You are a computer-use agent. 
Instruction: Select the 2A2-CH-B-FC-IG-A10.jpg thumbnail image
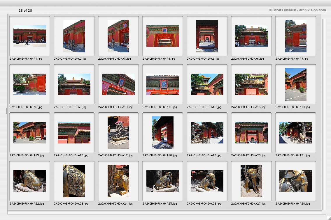pos(118,84)
